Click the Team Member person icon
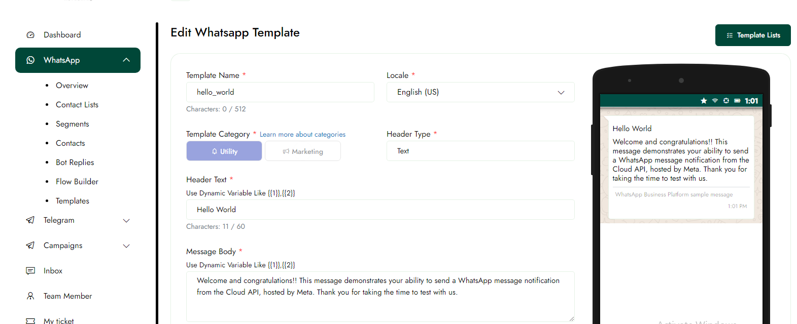Screen dimensions: 797x324 30,296
